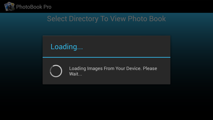This screenshot has height=120, width=213.
Task: Click empty dialog header space beside "Loading..."
Action: [x=126, y=46]
